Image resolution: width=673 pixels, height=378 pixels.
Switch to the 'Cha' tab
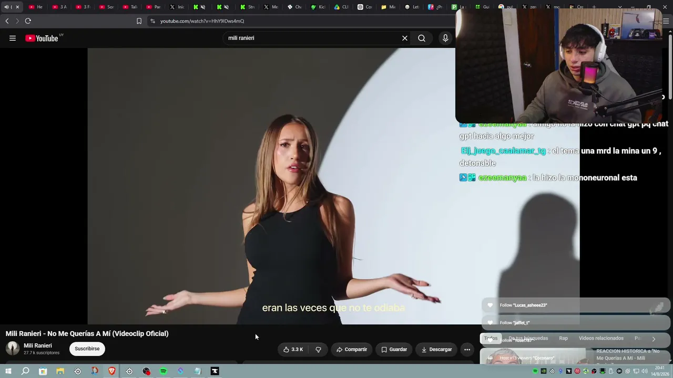294,7
